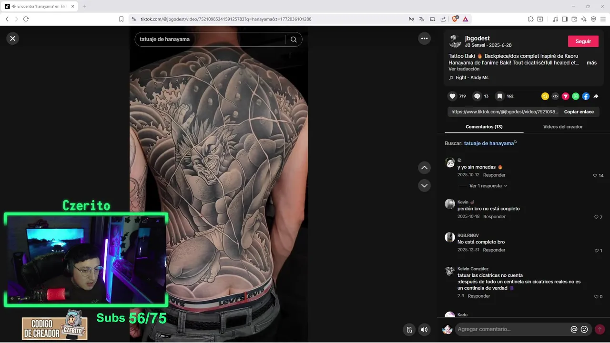This screenshot has width=610, height=343.
Task: Reload the page in browser
Action: (26, 19)
